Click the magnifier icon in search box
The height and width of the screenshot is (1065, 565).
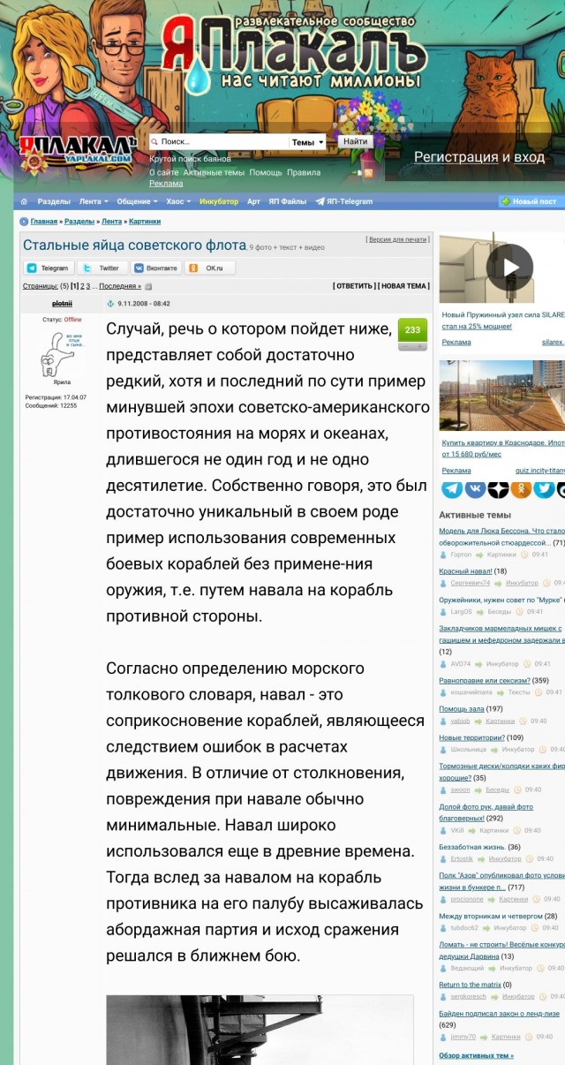coord(155,141)
